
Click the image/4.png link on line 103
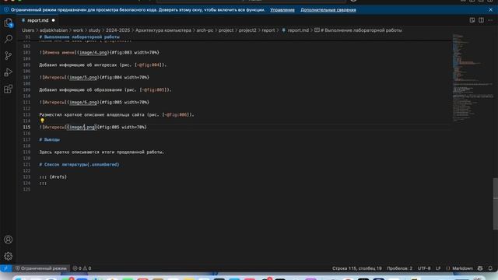[x=93, y=52]
